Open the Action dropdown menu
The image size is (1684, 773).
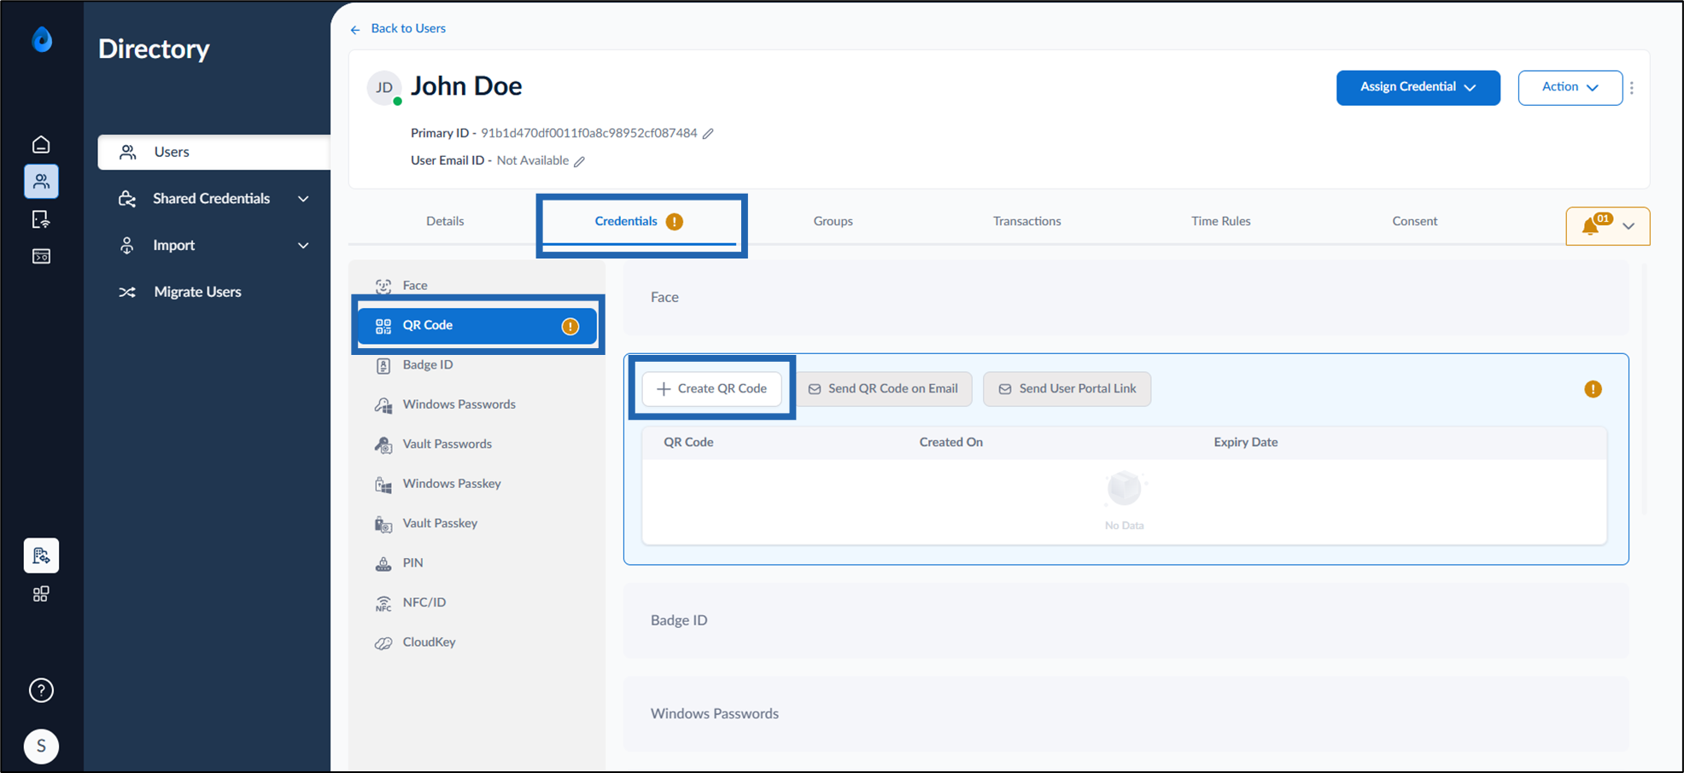1570,87
